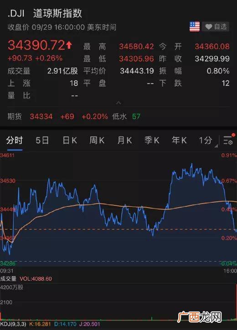237x330 pixels.
Task: Tap the 最低 value 34305.96
Action: [x=137, y=58]
